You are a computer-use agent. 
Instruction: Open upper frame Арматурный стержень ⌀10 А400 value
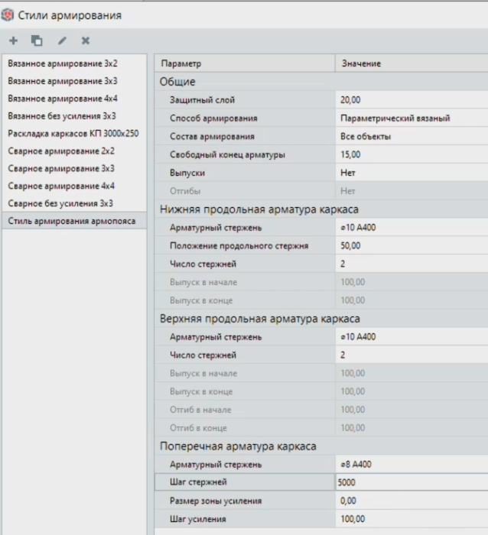[412, 337]
